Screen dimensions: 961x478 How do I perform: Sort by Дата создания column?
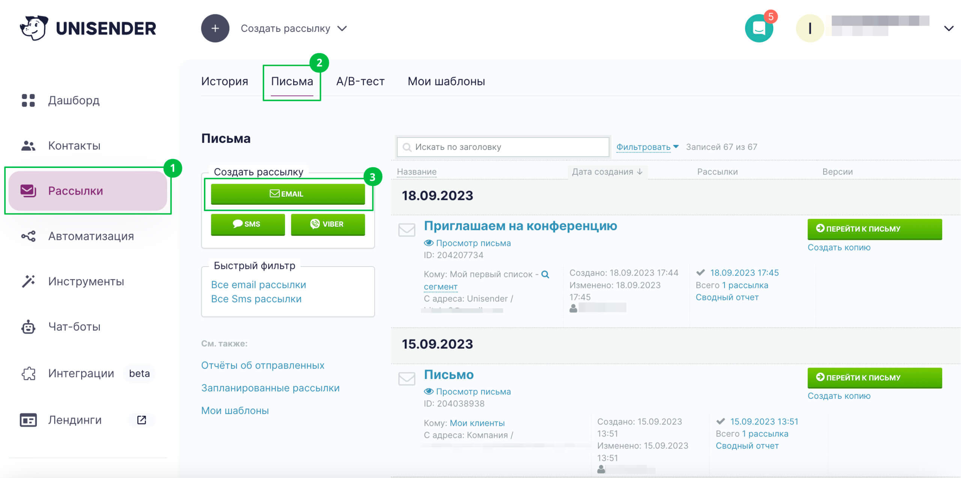(607, 172)
